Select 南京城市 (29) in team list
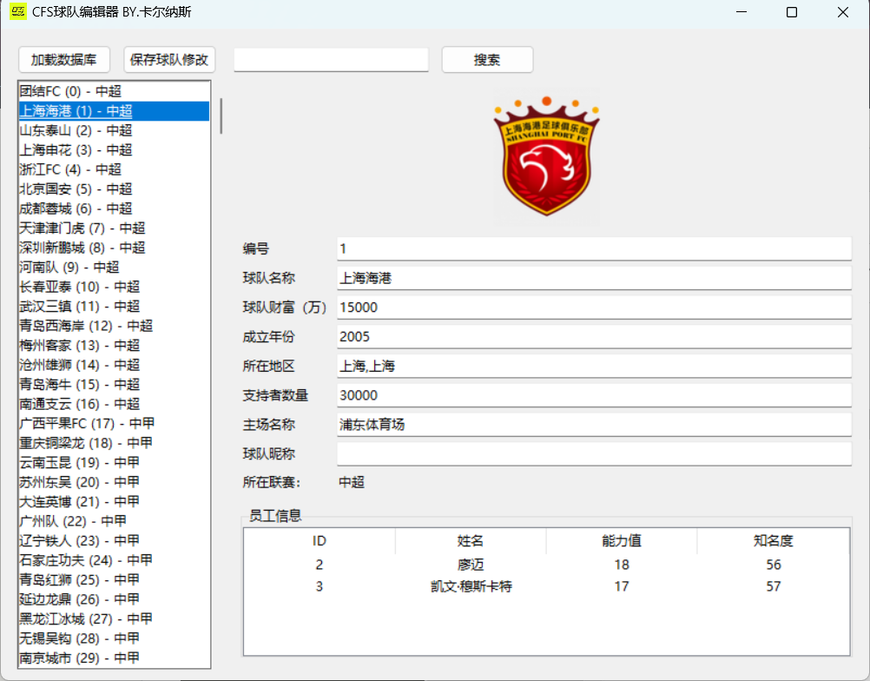The image size is (870, 681). click(x=115, y=658)
